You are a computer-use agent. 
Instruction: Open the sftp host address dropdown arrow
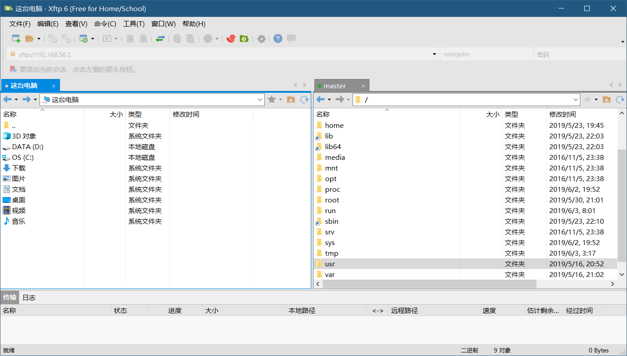click(x=434, y=54)
